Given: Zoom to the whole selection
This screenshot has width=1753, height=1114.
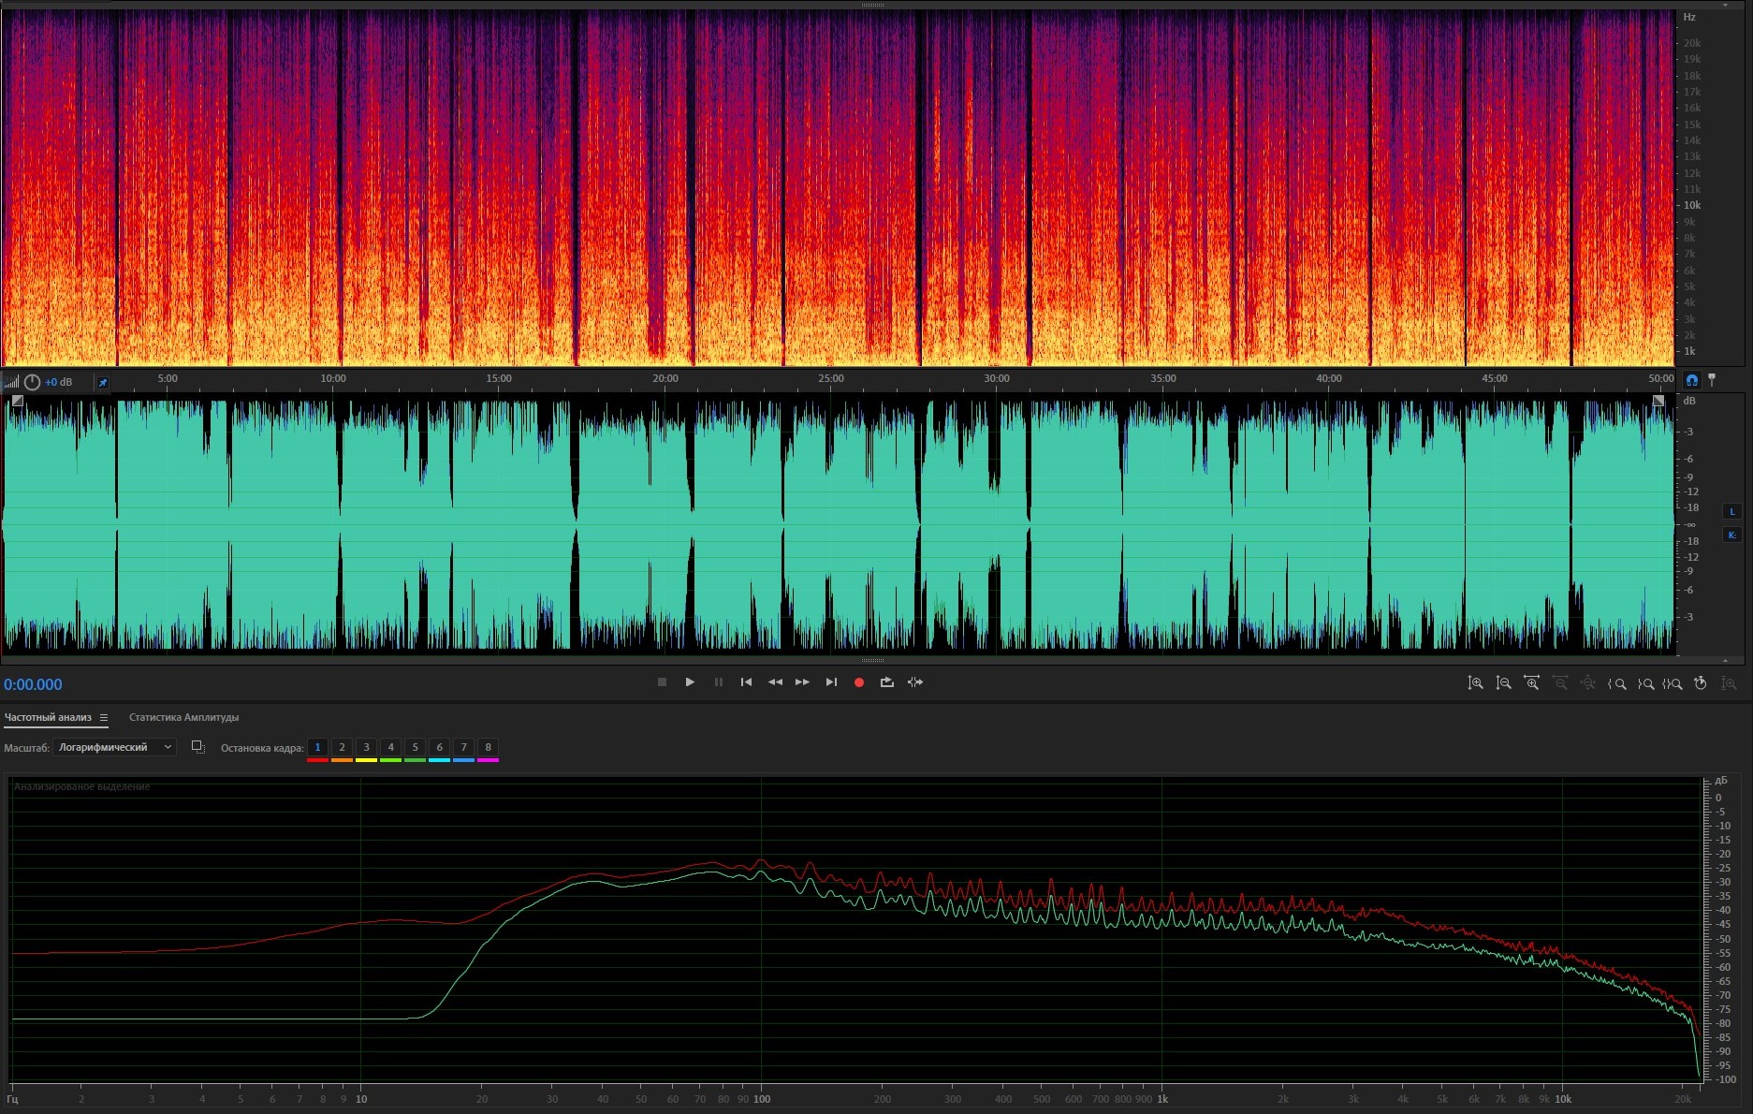Looking at the screenshot, I should (x=1673, y=683).
